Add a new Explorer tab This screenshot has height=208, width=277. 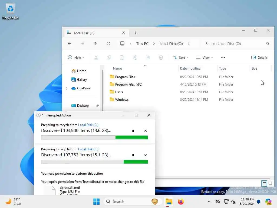pos(135,33)
